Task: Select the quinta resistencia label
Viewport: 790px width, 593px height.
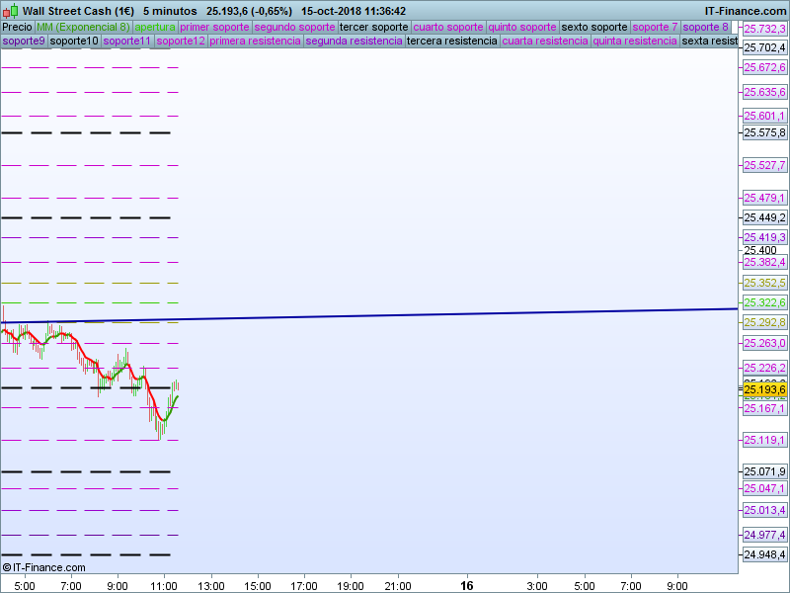Action: (635, 41)
